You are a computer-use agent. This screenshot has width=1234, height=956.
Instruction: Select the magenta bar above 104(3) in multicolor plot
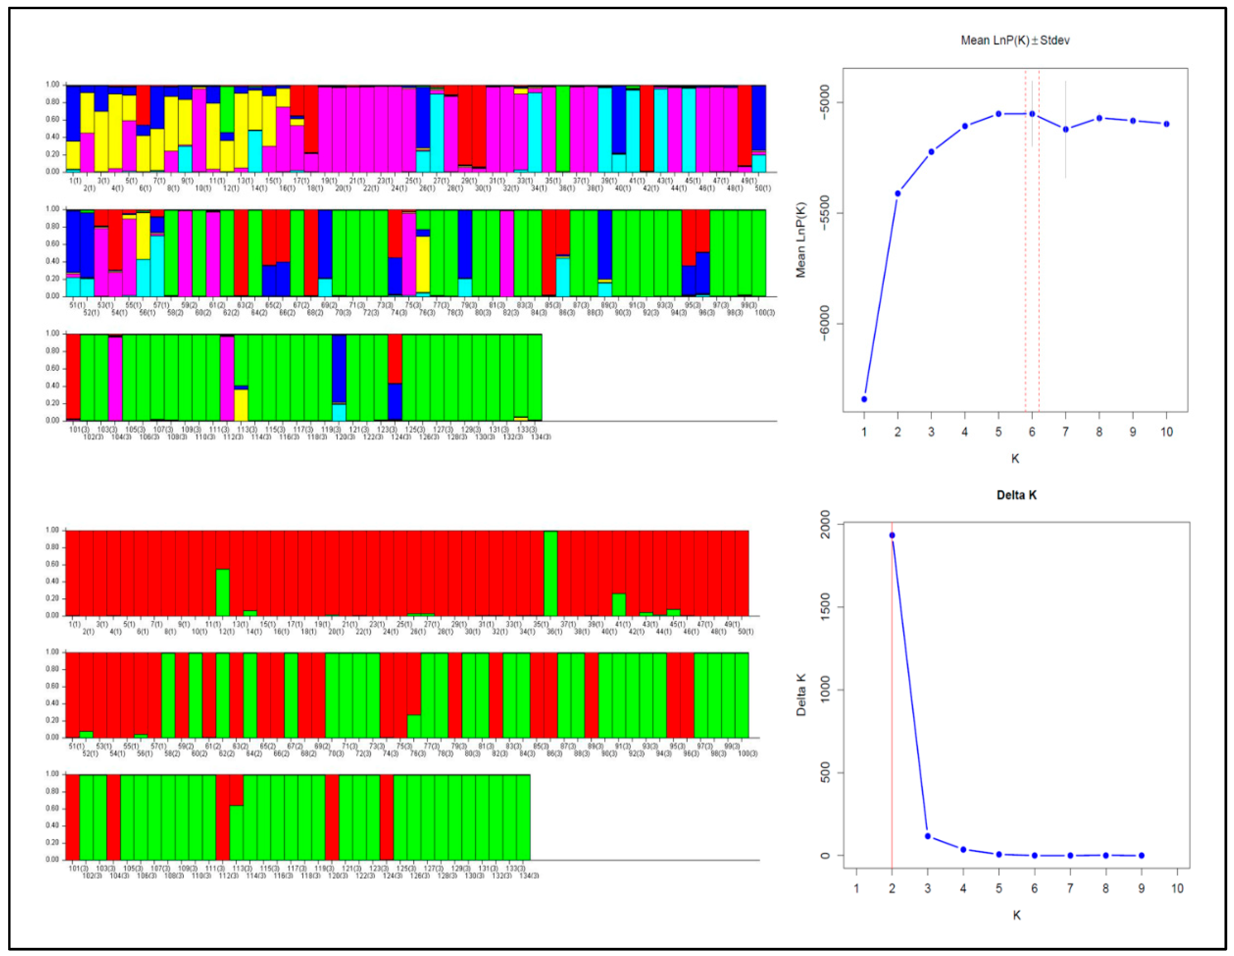click(115, 379)
